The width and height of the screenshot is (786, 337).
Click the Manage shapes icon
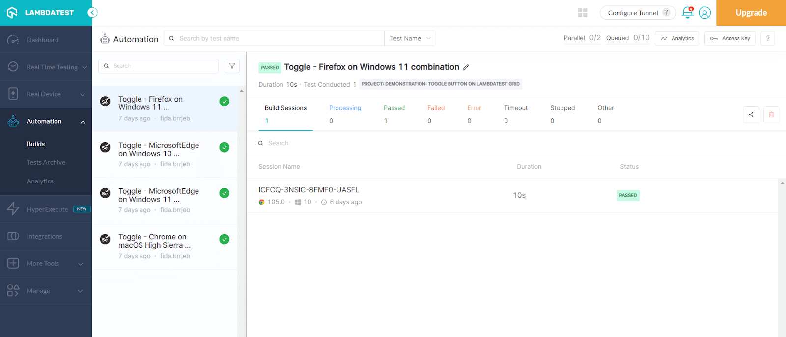(x=13, y=290)
